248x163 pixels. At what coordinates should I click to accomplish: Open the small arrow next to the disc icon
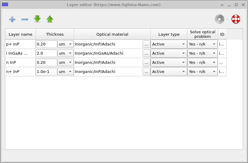coord(227,19)
